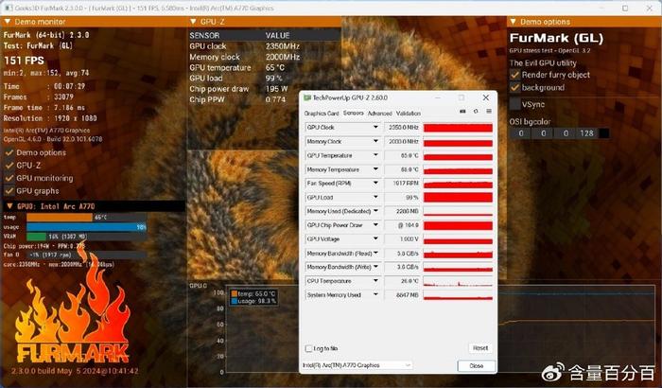The width and height of the screenshot is (662, 388).
Task: Open the GPU-Z hamburger menu icon
Action: click(489, 111)
